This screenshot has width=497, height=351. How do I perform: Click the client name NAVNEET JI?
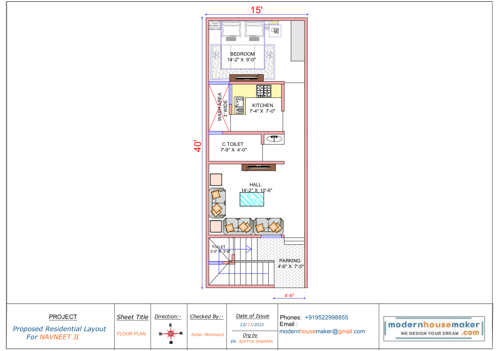click(x=59, y=337)
